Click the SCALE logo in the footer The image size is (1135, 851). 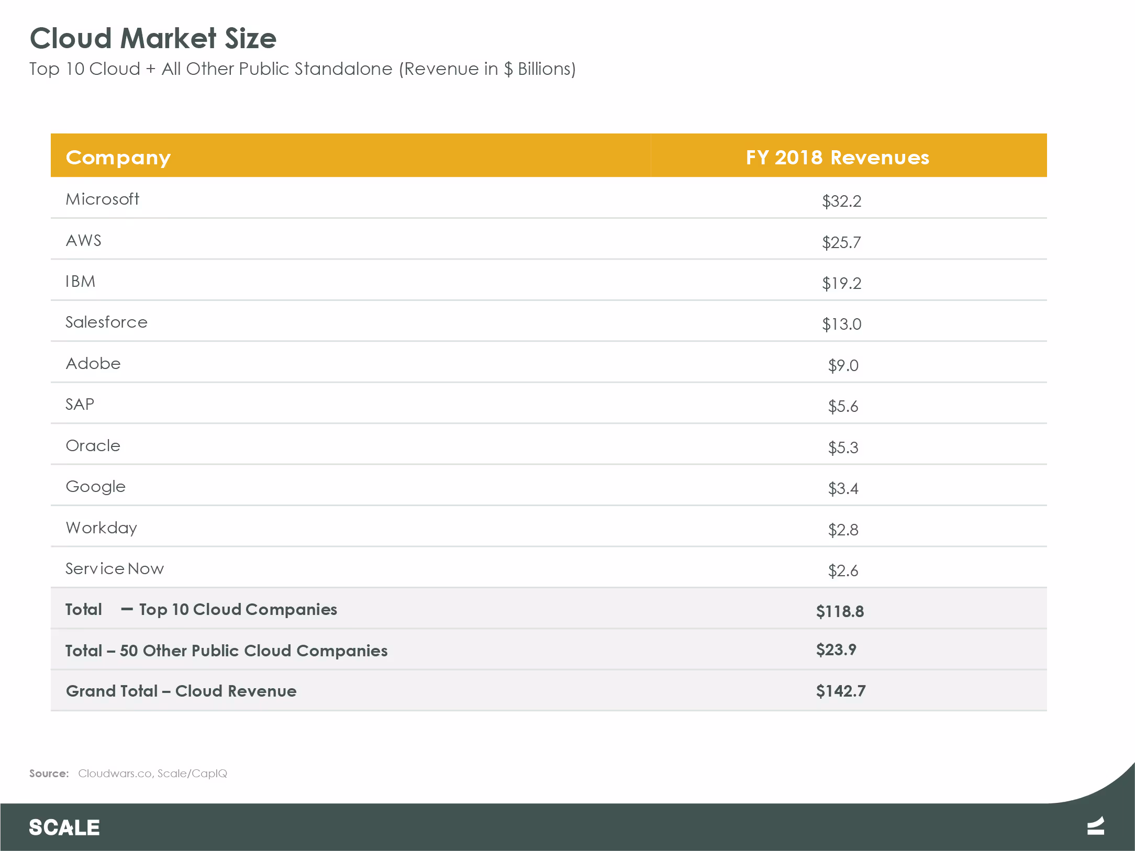pos(64,827)
